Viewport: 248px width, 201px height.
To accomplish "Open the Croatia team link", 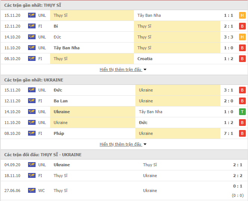I will pos(145,59).
